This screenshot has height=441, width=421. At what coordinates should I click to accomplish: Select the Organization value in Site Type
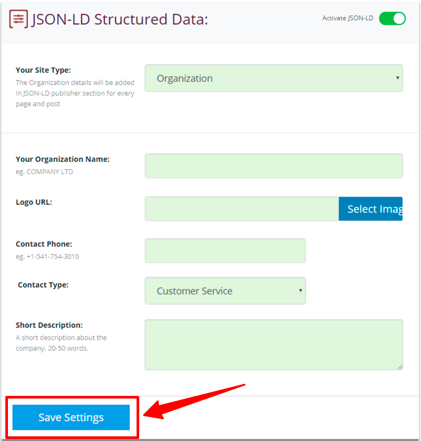[185, 78]
